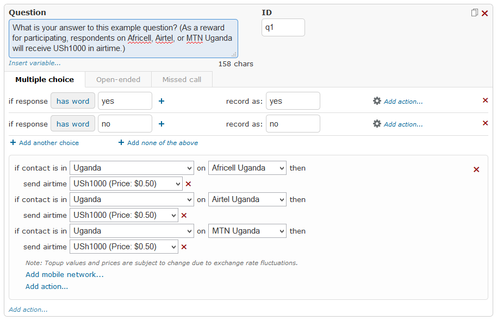Remove the 'yes' response choice row
Viewport: 497px width, 321px height.
[485, 100]
